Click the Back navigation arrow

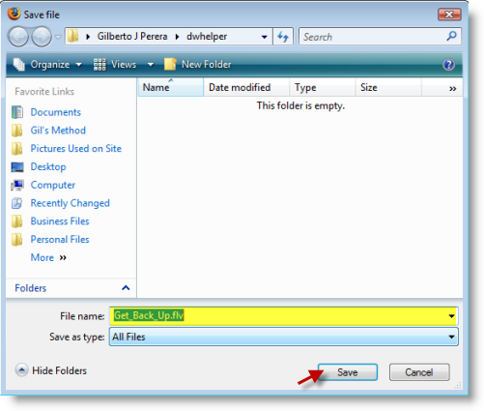pos(18,37)
